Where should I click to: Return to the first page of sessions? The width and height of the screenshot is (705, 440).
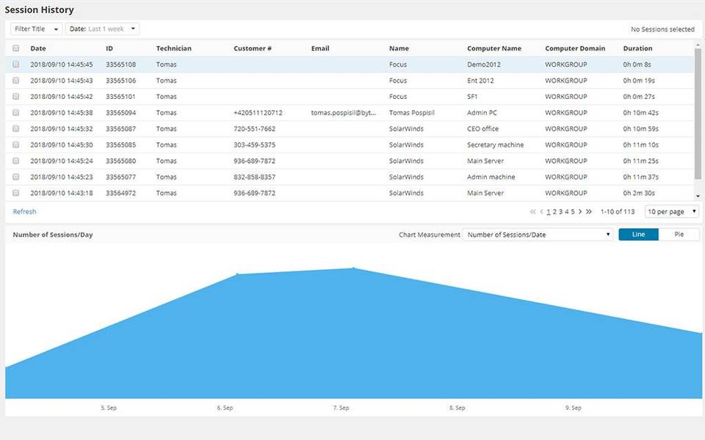(x=548, y=211)
